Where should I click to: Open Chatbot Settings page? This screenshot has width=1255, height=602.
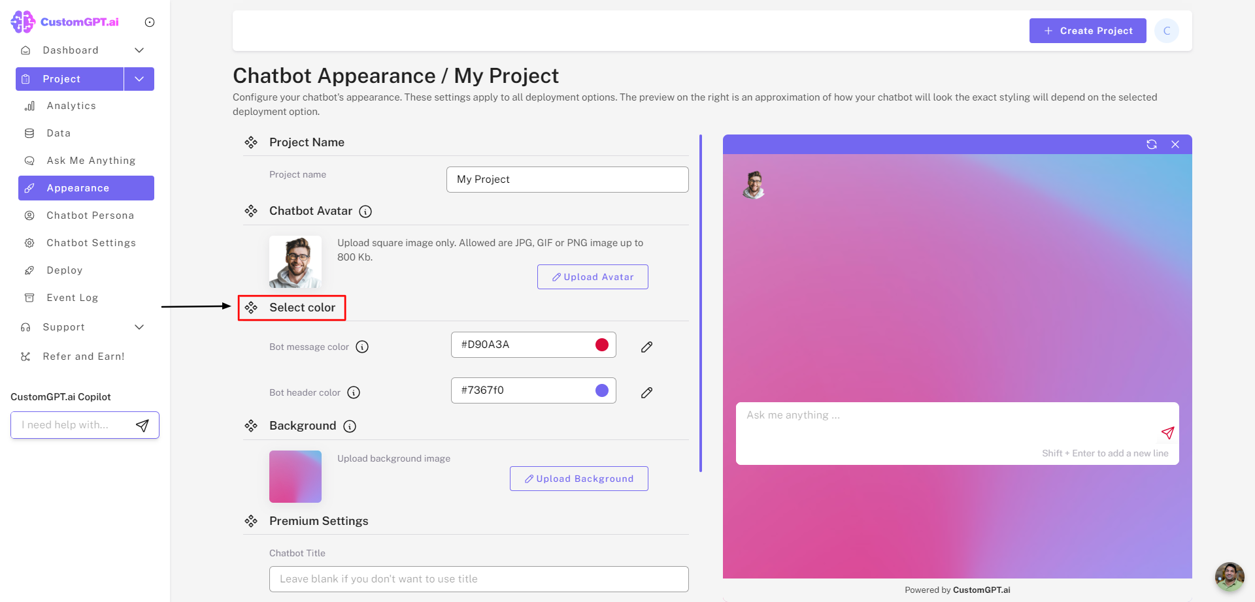coord(91,243)
